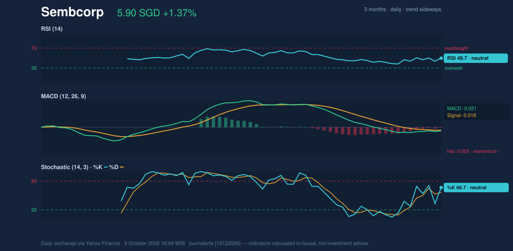The width and height of the screenshot is (513, 251).
Task: Click the RSI axis value 30
Action: tap(34, 68)
